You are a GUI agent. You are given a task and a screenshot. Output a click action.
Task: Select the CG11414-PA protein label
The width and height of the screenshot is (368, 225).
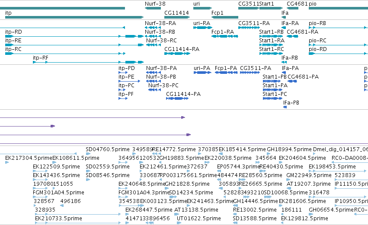[183, 94]
